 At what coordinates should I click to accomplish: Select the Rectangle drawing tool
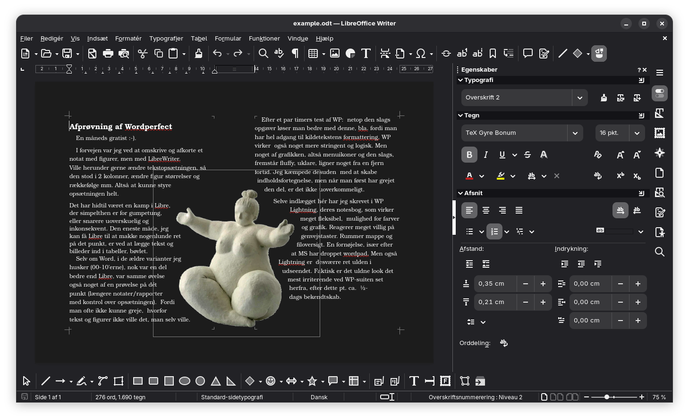click(138, 381)
